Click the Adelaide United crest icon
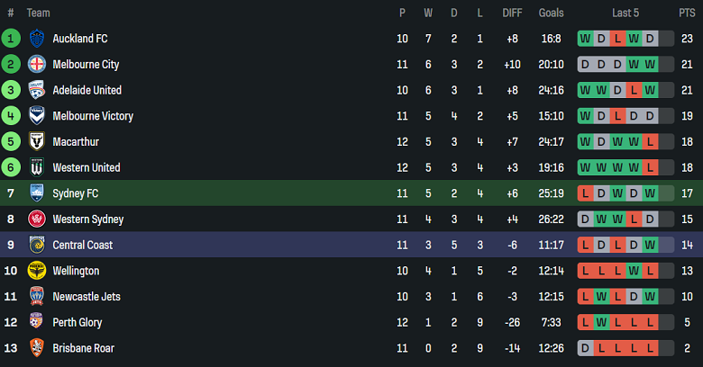Image resolution: width=703 pixels, height=367 pixels. [37, 90]
